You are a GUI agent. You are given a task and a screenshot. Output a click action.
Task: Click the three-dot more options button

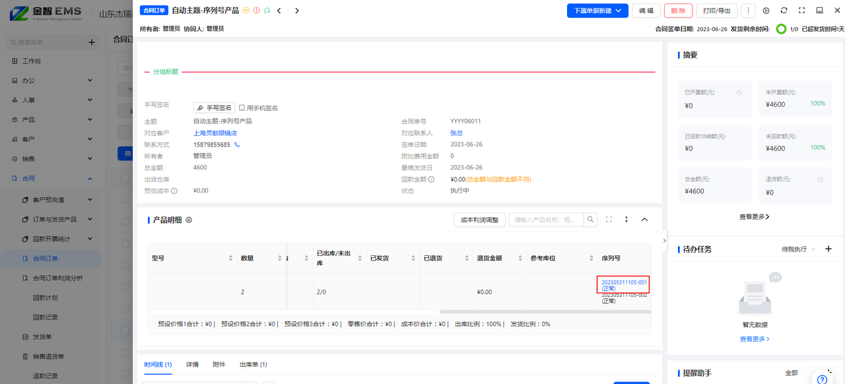748,11
